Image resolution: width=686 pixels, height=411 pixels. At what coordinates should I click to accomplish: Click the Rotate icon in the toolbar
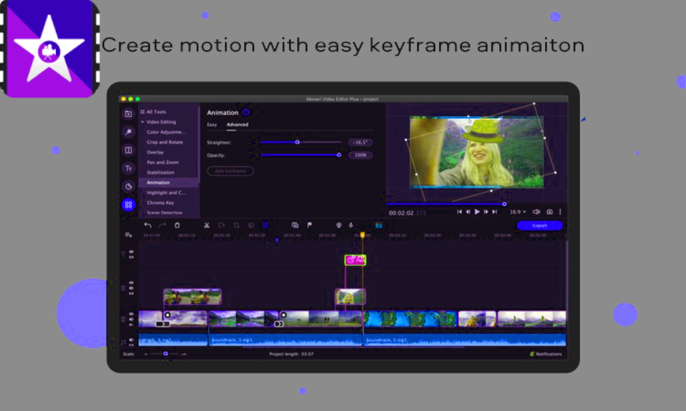point(221,226)
